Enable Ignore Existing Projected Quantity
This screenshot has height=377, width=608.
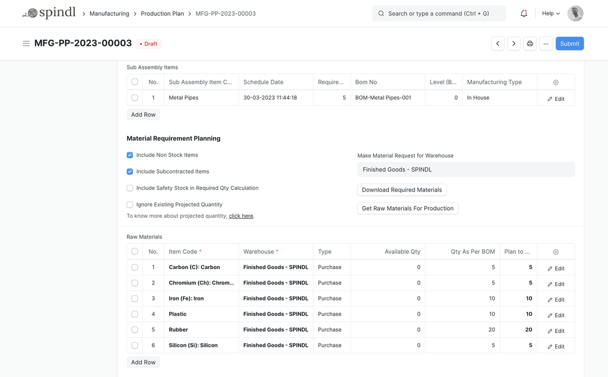129,204
